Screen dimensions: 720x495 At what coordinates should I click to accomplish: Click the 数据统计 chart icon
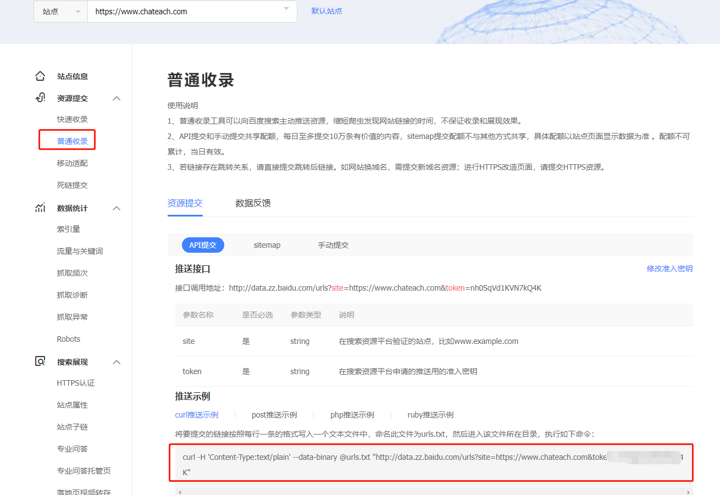tap(40, 208)
